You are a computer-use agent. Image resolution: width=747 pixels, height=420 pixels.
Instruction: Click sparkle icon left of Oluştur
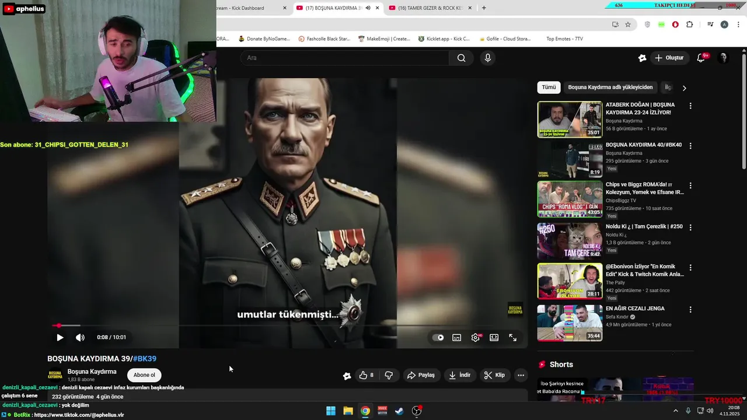click(642, 58)
